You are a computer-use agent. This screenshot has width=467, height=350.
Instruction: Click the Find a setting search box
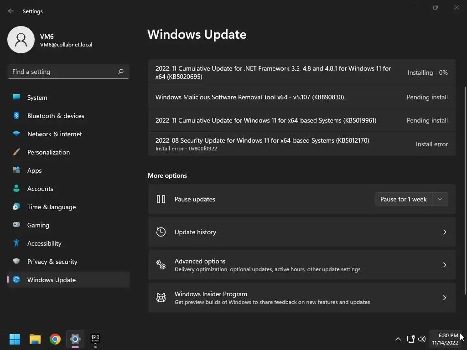pyautogui.click(x=63, y=72)
